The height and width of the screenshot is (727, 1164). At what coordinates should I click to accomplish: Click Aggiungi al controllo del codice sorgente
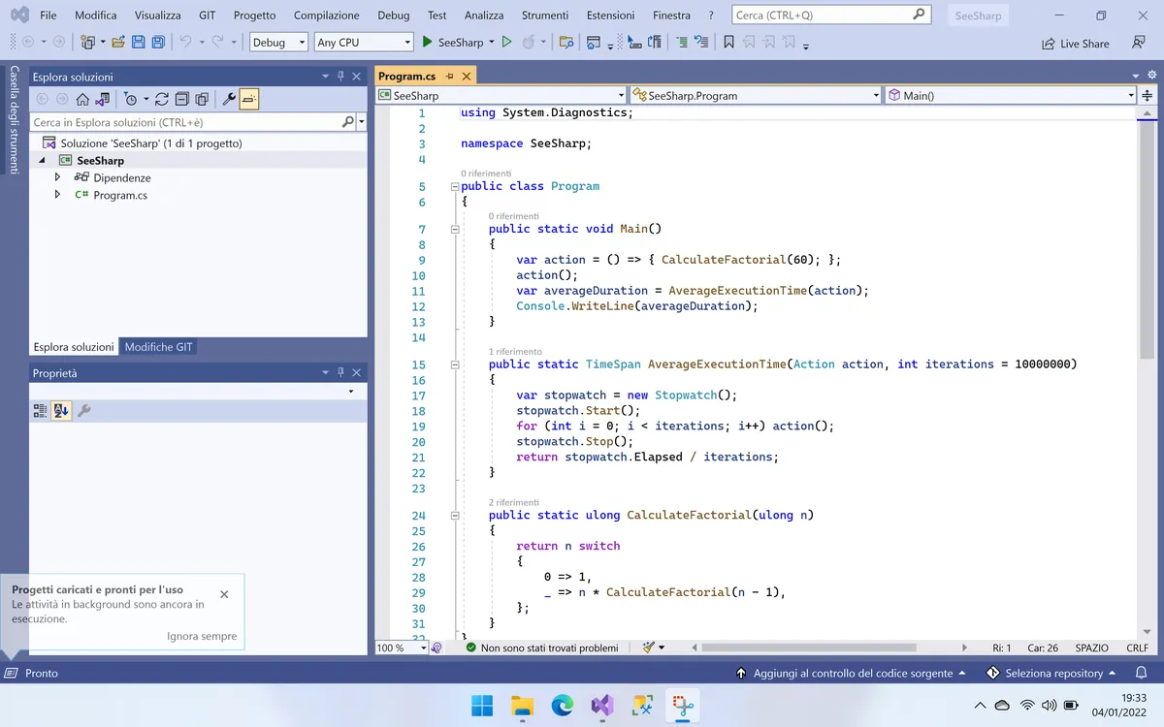(x=852, y=673)
